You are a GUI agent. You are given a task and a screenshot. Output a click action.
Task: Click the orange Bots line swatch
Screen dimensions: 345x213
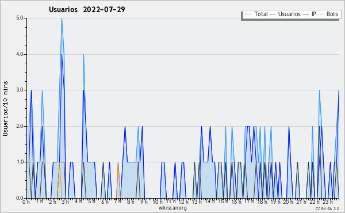[321, 14]
